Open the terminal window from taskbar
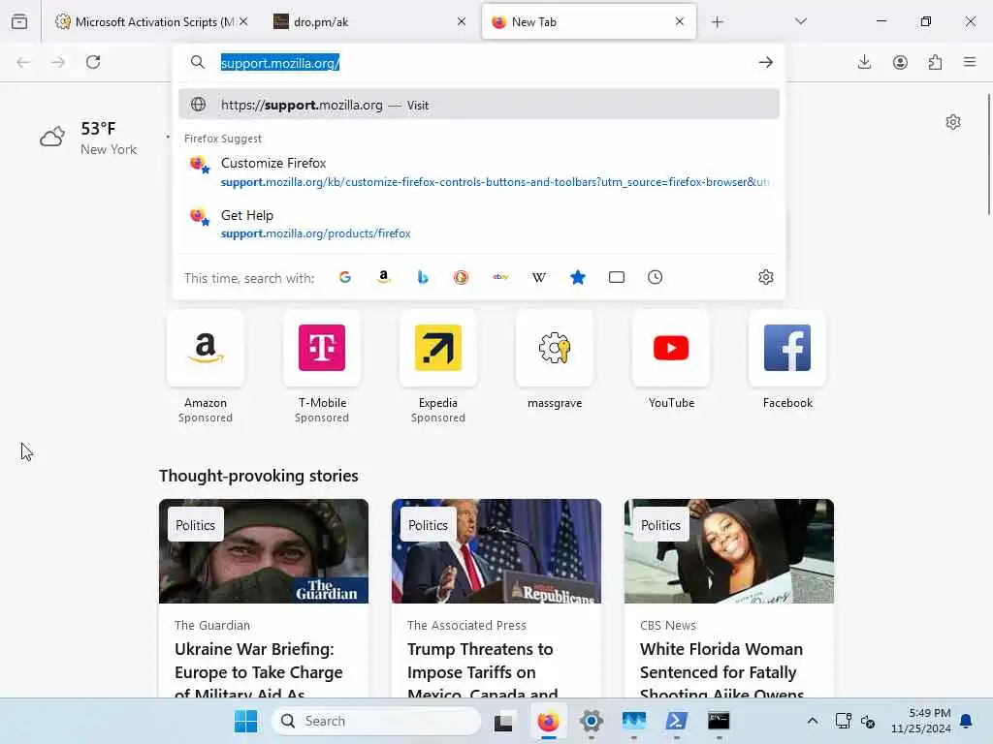This screenshot has height=744, width=993. tap(719, 721)
